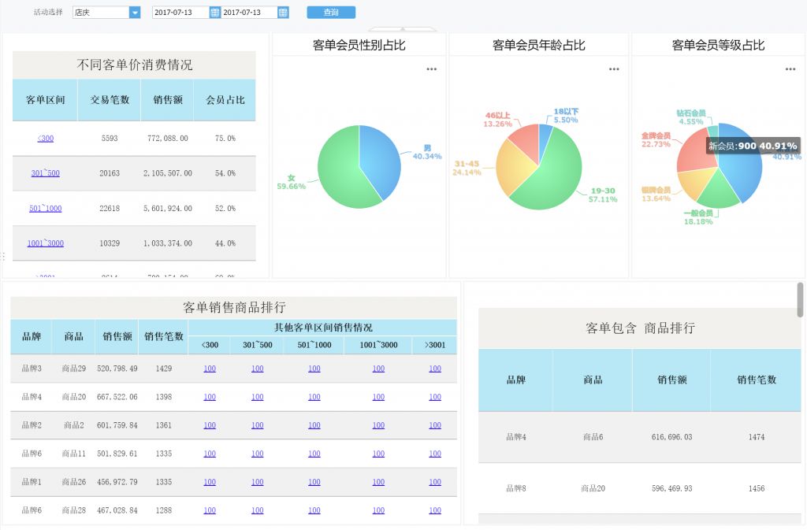
Task: Open the 301~500 price range link
Action: (45, 173)
